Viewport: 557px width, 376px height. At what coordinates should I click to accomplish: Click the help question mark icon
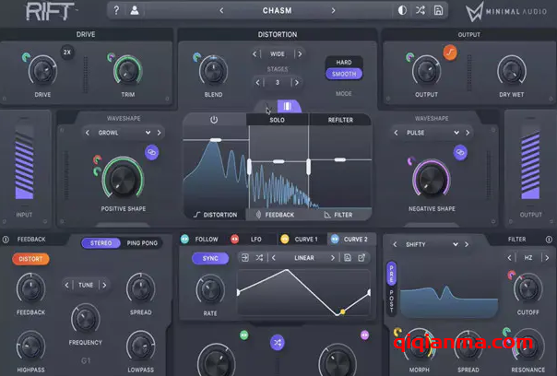point(115,10)
